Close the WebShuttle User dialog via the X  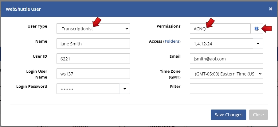click(x=270, y=9)
